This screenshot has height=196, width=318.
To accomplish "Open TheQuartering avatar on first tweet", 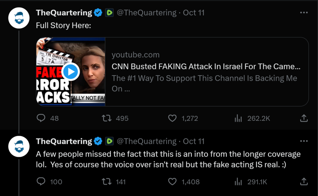I will pyautogui.click(x=19, y=18).
